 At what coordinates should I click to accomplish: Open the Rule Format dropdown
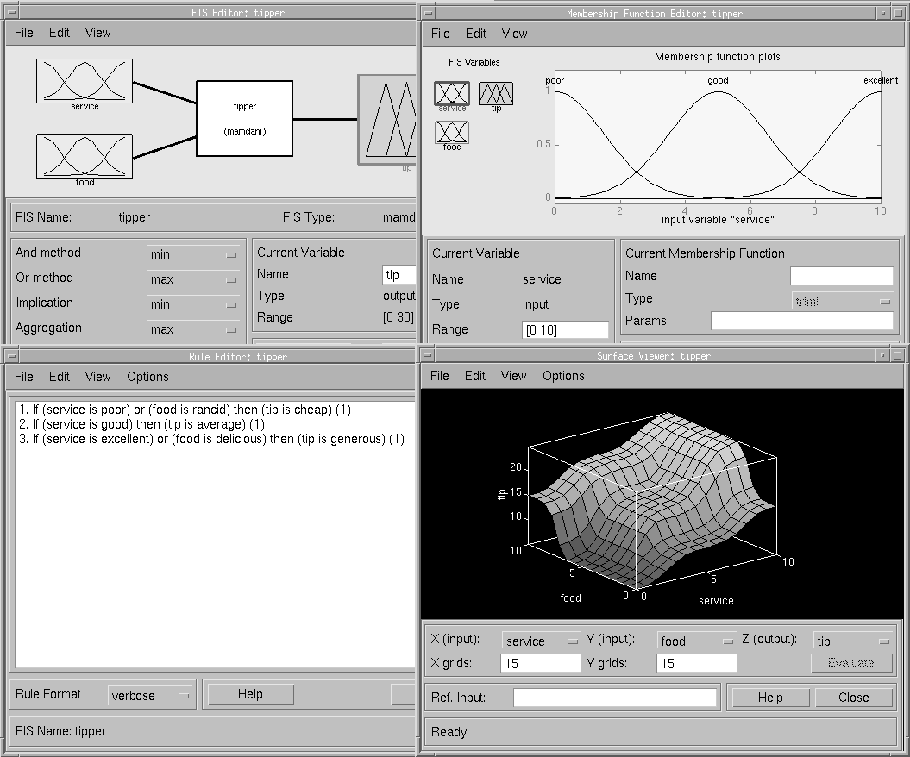150,696
